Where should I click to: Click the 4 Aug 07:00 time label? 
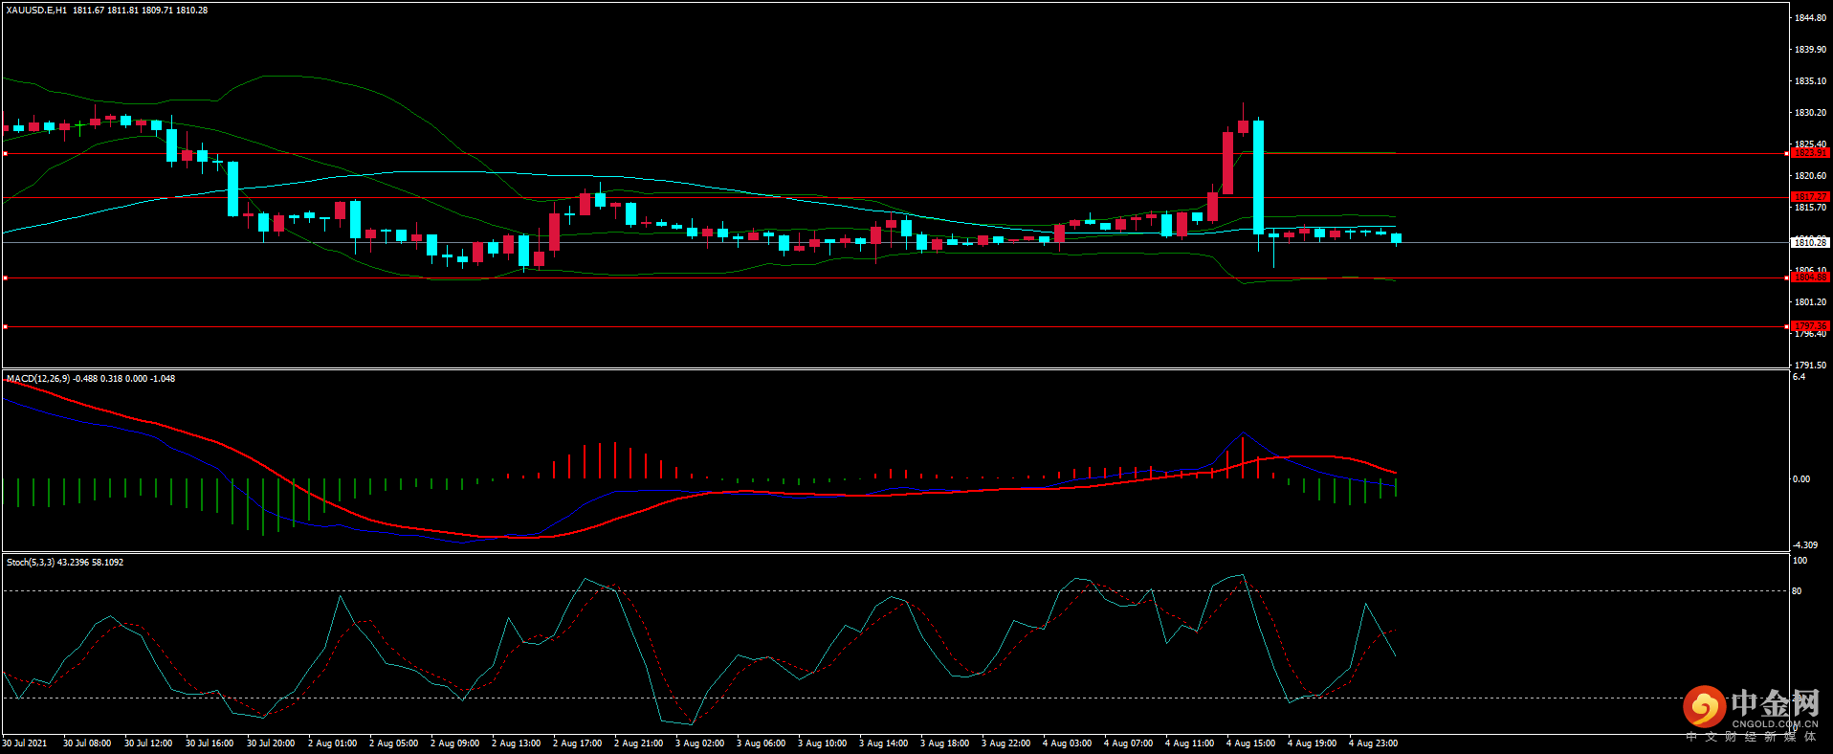[x=1128, y=743]
